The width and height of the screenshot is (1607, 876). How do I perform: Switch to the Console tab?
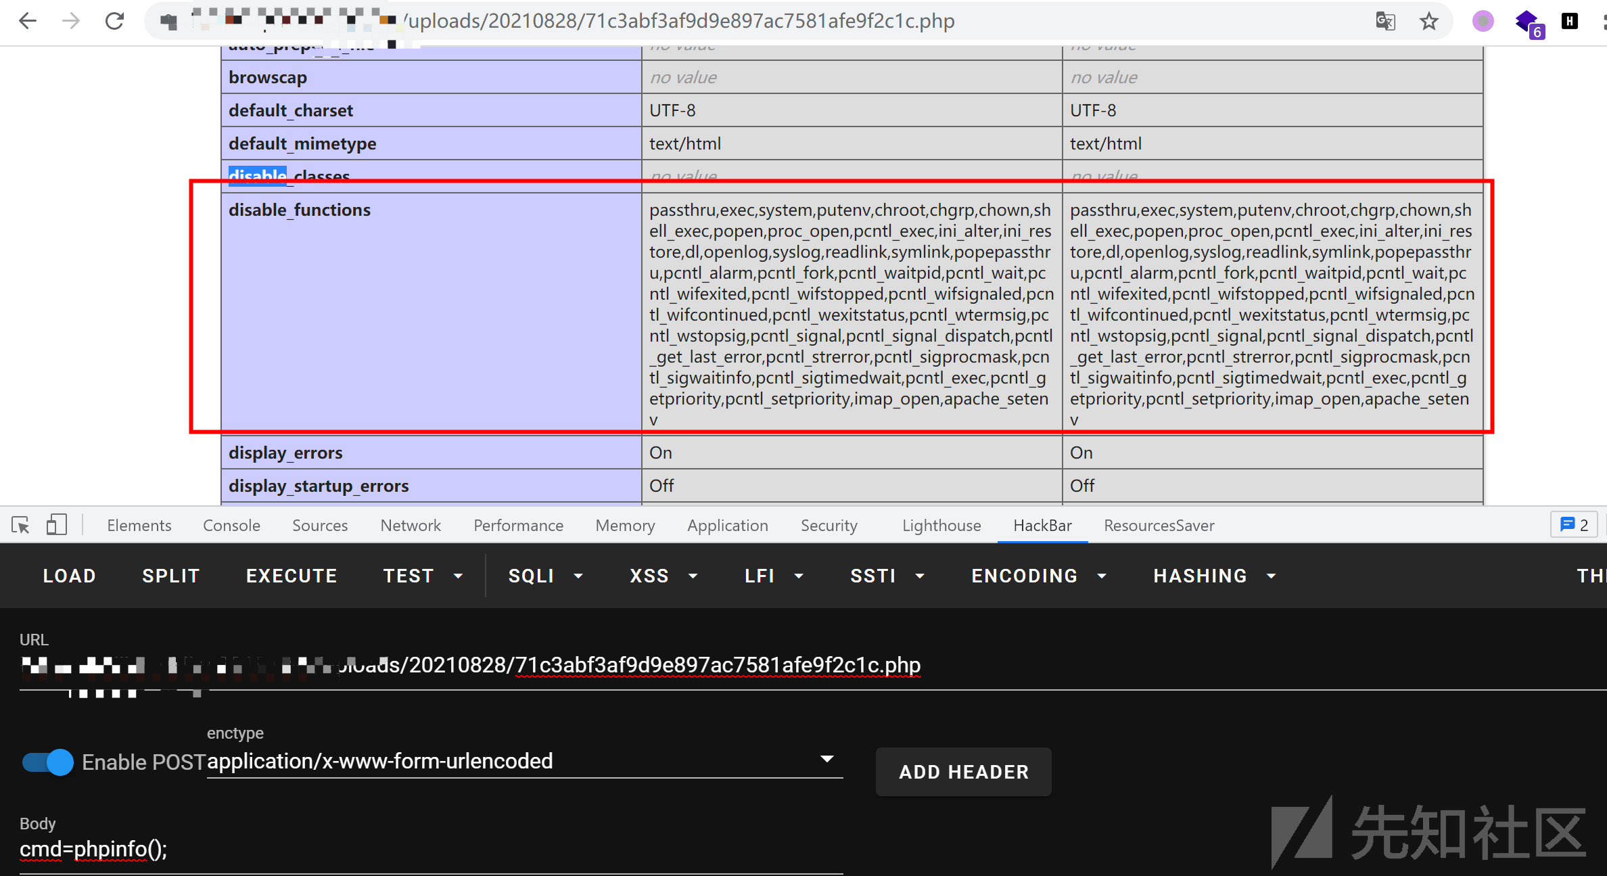coord(231,526)
